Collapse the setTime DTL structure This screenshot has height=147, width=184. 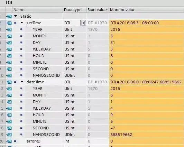(x=22, y=22)
